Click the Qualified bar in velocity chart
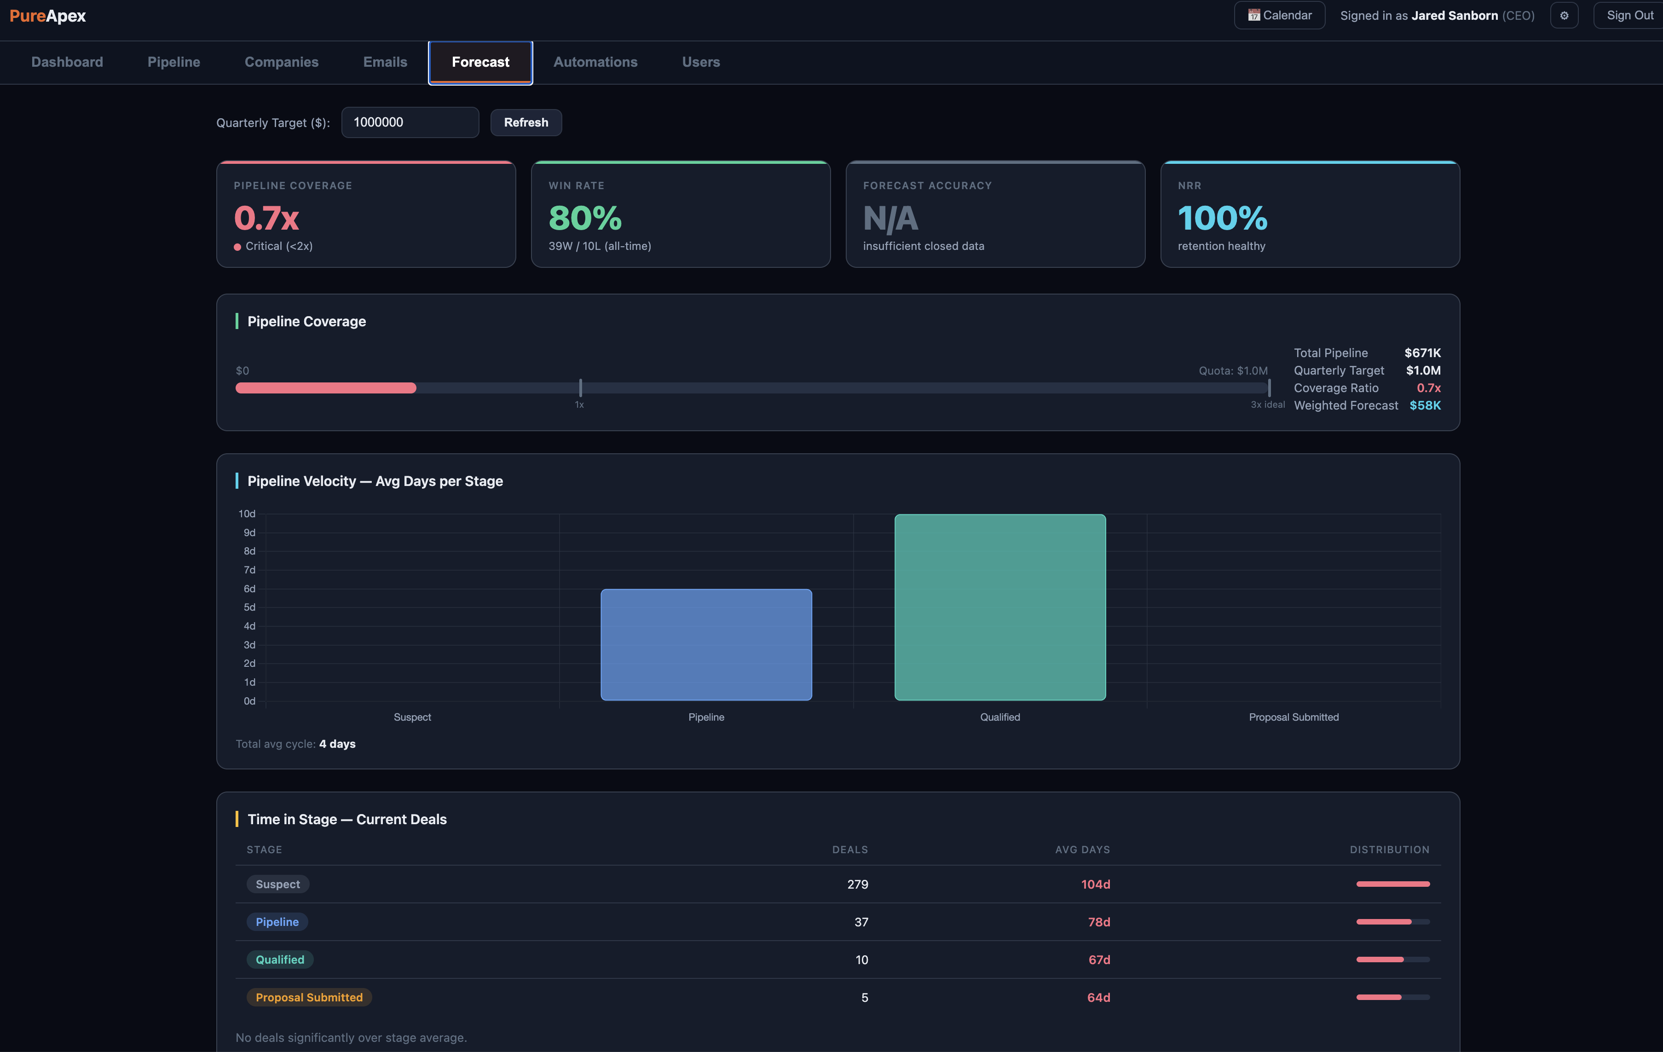This screenshot has width=1663, height=1052. pyautogui.click(x=1000, y=607)
